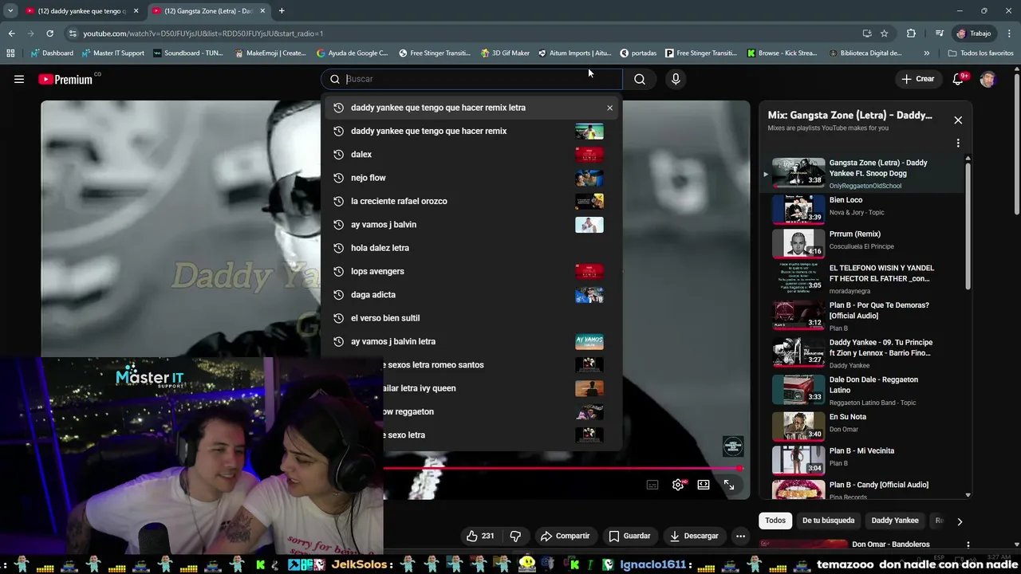Image resolution: width=1021 pixels, height=574 pixels.
Task: Switch to the daddy yankee que tengo tab
Action: [82, 11]
